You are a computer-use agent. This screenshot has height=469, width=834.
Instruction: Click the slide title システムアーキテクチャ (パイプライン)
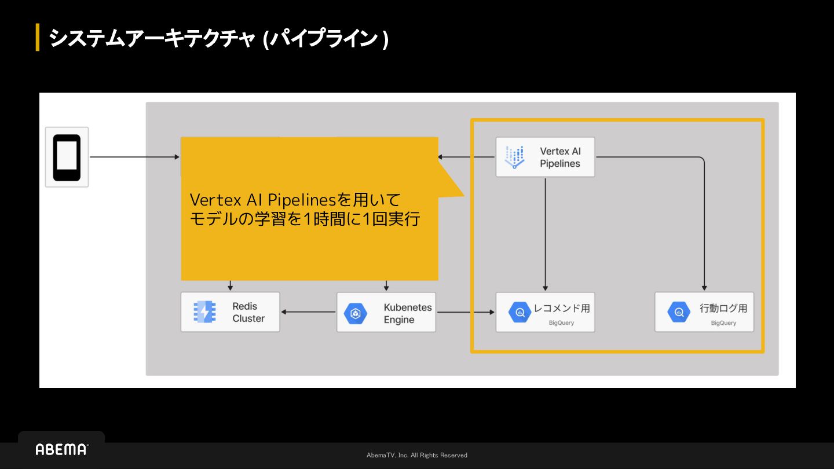[x=218, y=38]
